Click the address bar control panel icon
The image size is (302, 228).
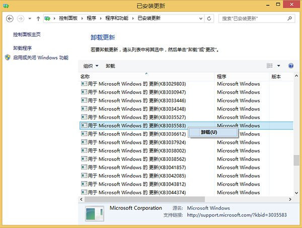pos(47,19)
